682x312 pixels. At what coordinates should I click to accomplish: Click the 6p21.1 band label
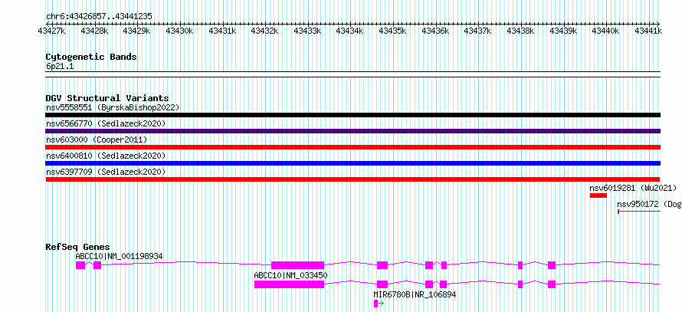click(x=59, y=66)
